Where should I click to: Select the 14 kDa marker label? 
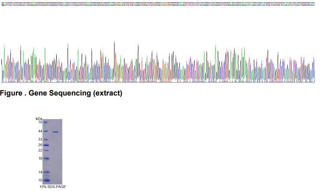point(40,172)
